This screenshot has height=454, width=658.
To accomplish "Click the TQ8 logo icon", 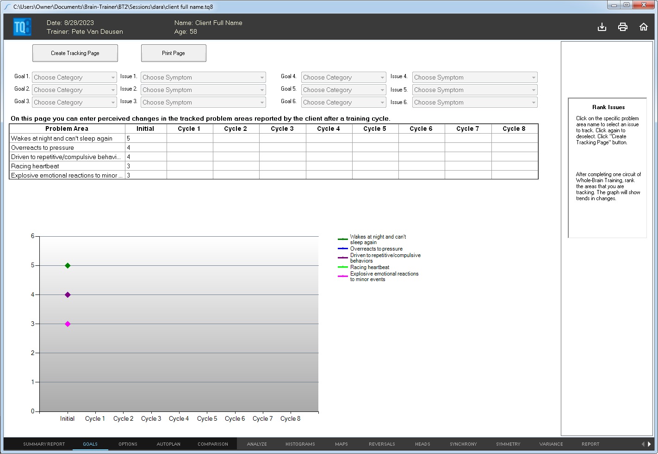I will click(x=22, y=27).
